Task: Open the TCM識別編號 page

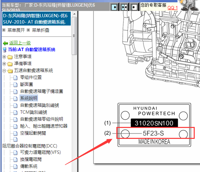Action: pyautogui.click(x=33, y=112)
